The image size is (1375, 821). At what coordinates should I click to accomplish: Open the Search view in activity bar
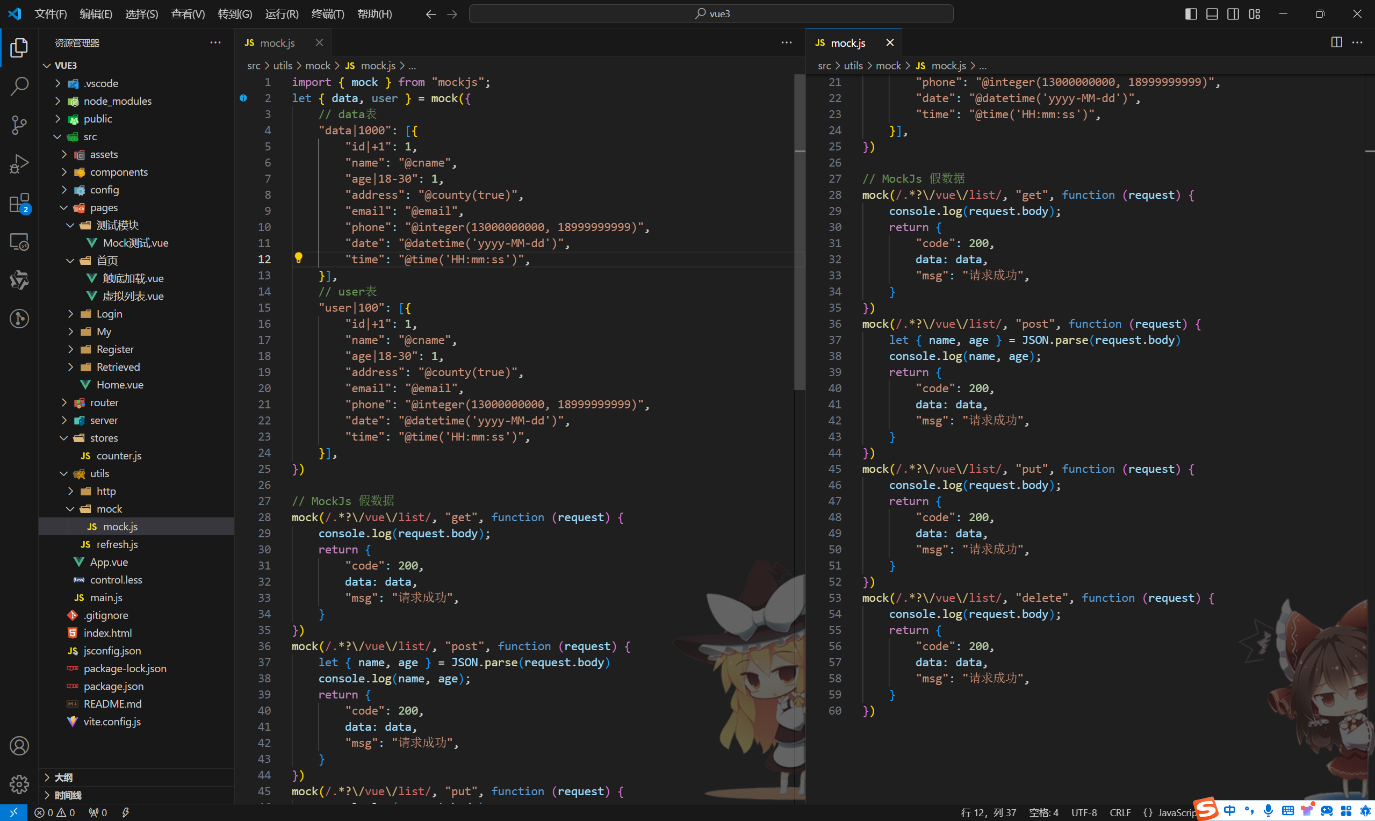(19, 87)
